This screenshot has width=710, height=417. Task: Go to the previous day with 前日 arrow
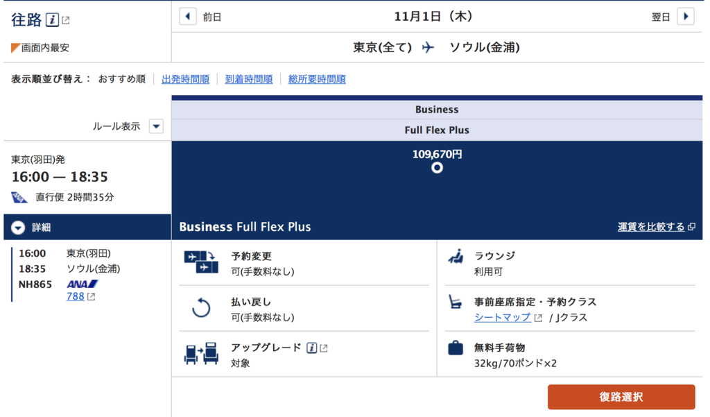coord(188,17)
